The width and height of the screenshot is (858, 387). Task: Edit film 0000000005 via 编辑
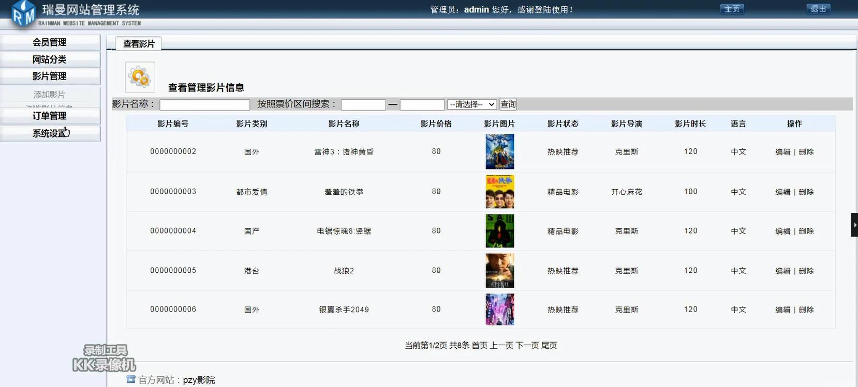click(783, 271)
